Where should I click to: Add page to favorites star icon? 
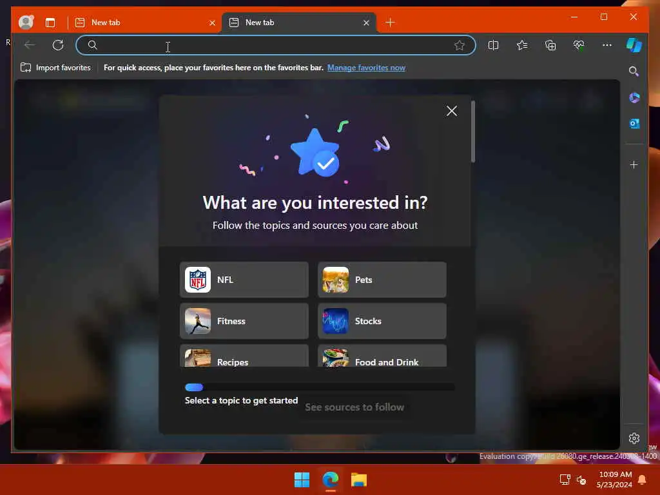459,45
